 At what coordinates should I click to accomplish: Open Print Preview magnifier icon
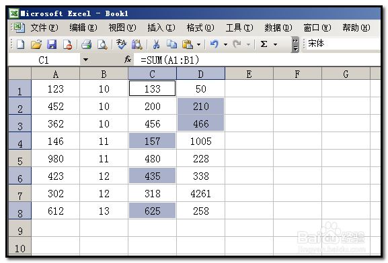(x=102, y=44)
